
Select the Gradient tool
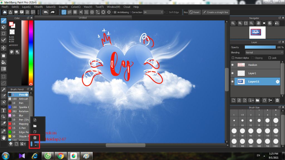[x=3, y=69]
